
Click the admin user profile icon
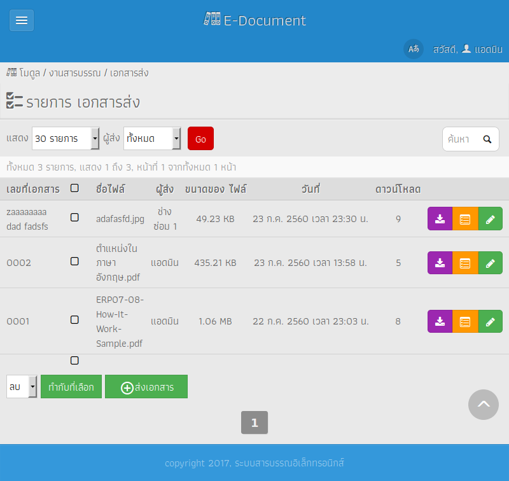(466, 49)
